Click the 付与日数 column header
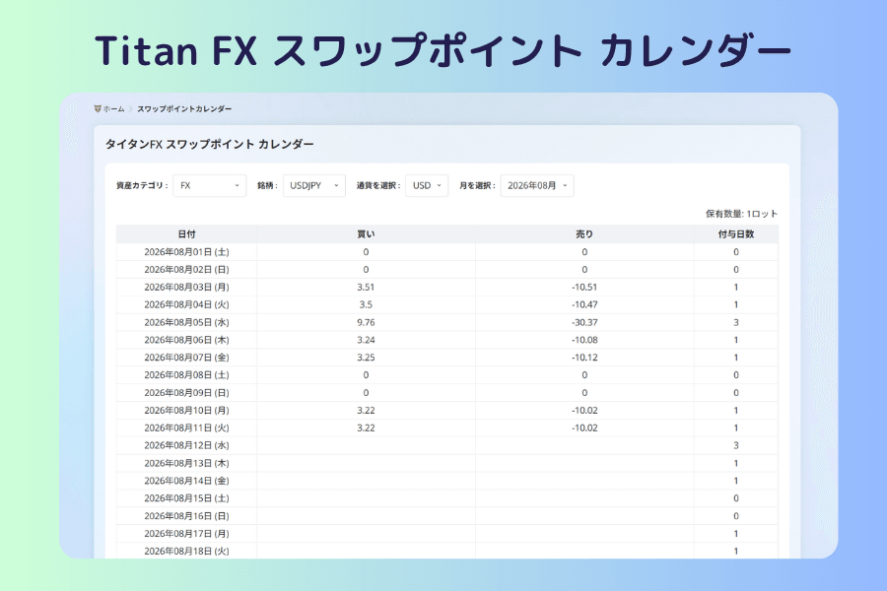Image resolution: width=887 pixels, height=591 pixels. (x=736, y=234)
